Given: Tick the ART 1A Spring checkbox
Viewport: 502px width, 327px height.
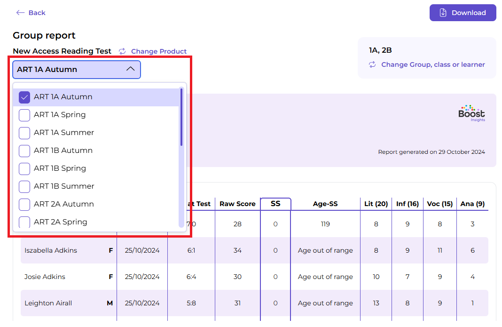Looking at the screenshot, I should pyautogui.click(x=24, y=115).
